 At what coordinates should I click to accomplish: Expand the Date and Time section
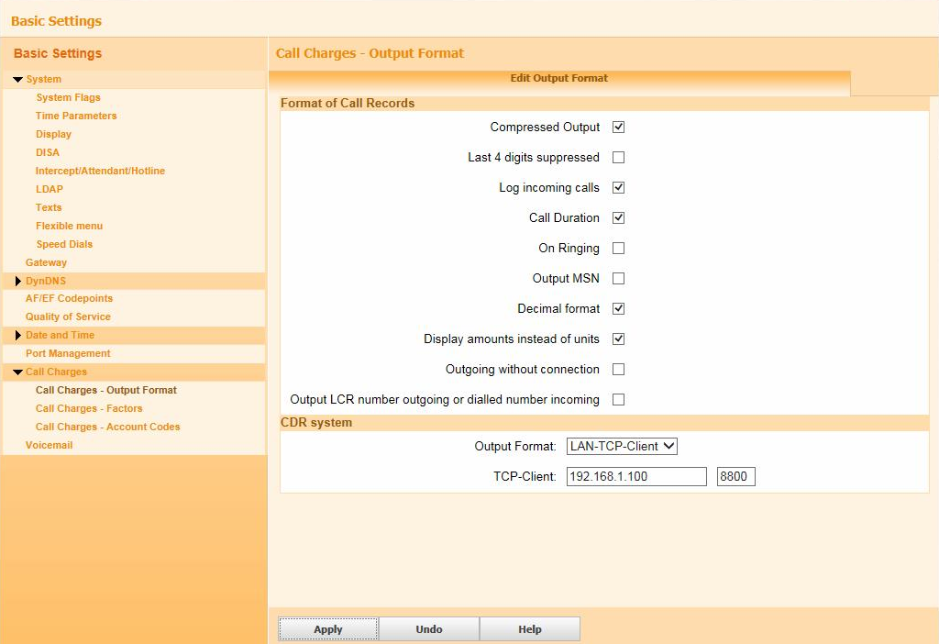(18, 335)
